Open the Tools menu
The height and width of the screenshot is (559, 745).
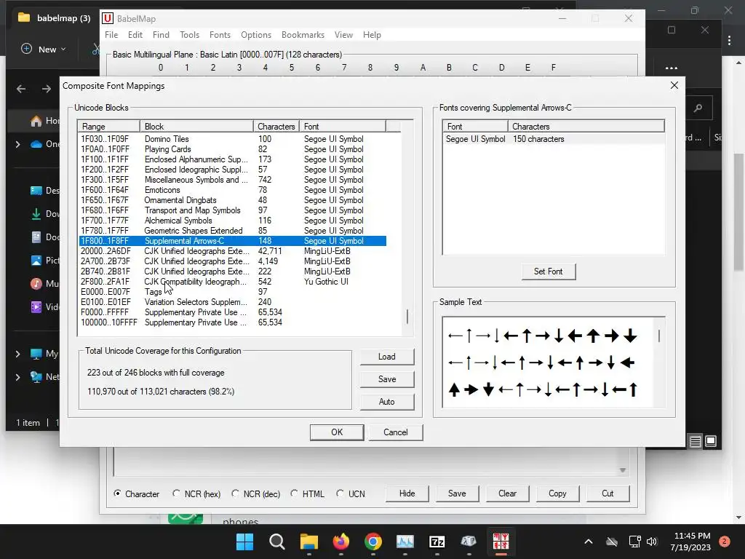click(189, 35)
